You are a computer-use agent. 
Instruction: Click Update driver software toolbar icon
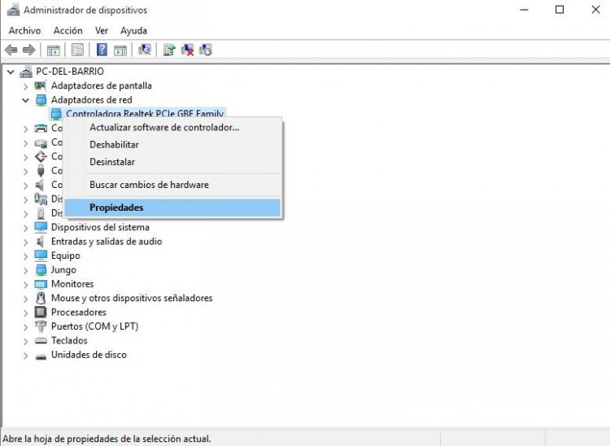(x=169, y=50)
